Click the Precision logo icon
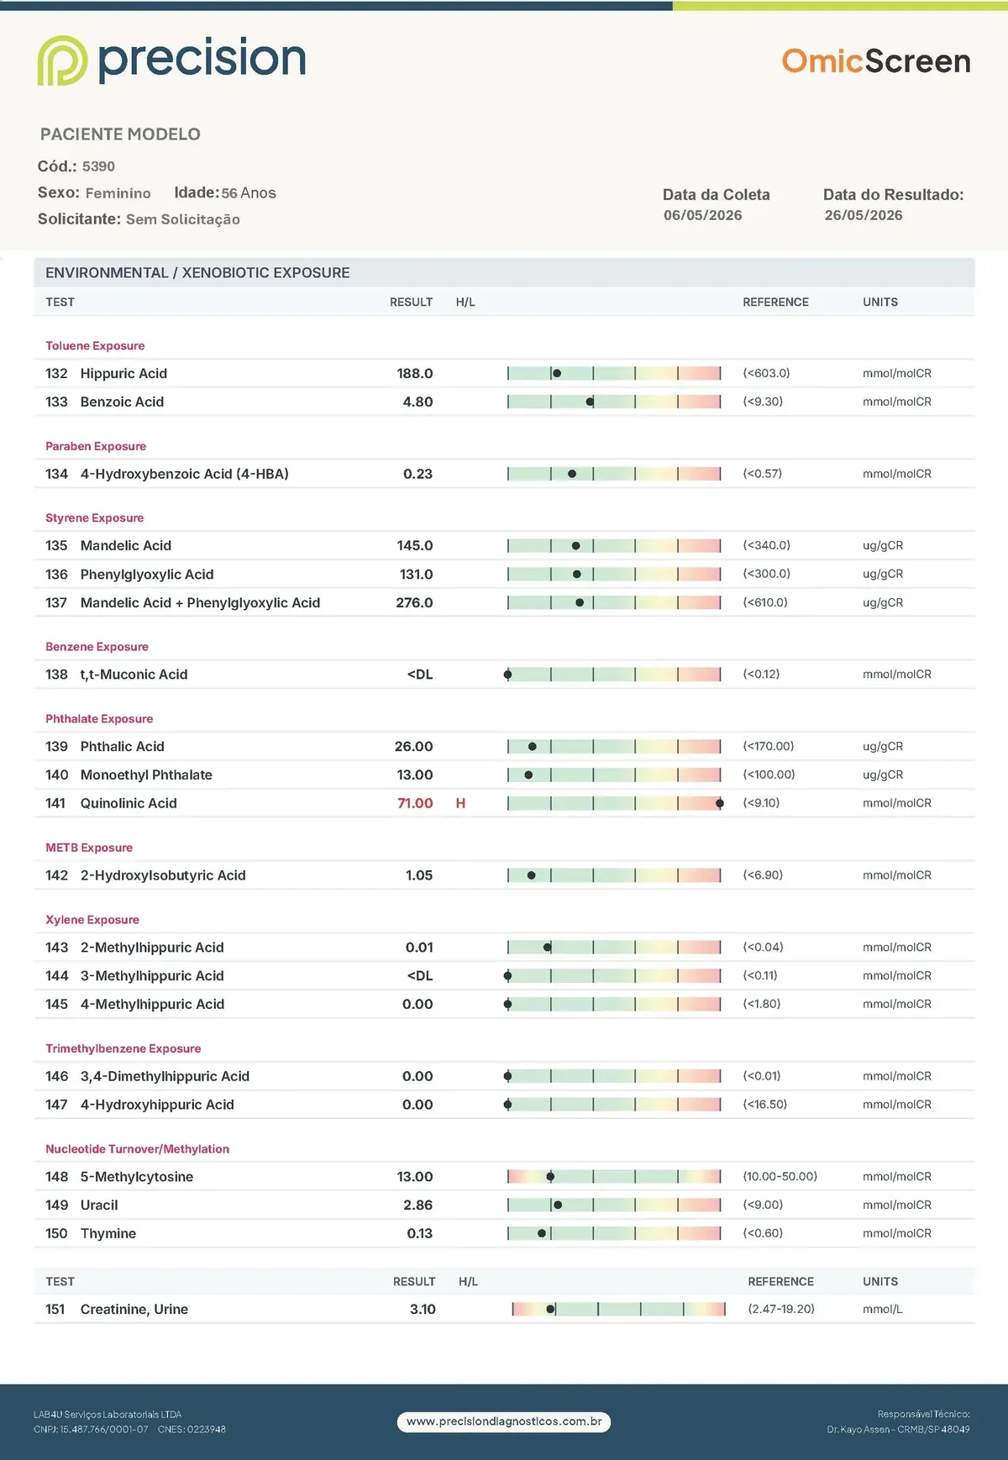 coord(62,60)
